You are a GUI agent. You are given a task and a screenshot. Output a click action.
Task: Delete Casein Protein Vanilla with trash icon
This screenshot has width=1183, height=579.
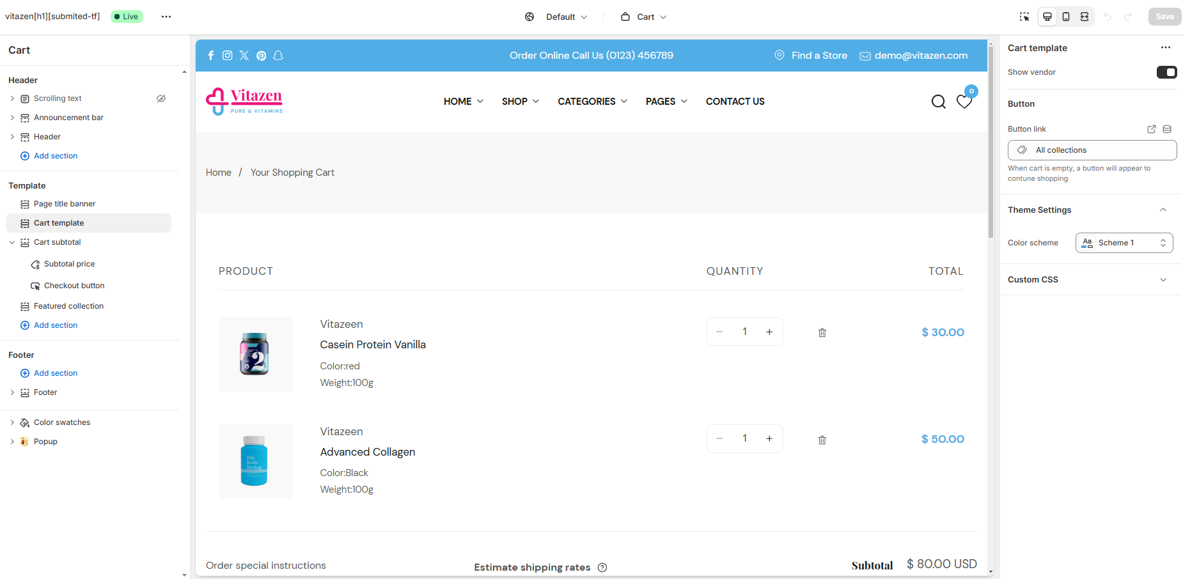(822, 332)
